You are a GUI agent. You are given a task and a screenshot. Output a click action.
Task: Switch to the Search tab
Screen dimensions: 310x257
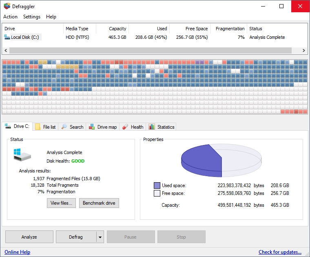(x=72, y=127)
